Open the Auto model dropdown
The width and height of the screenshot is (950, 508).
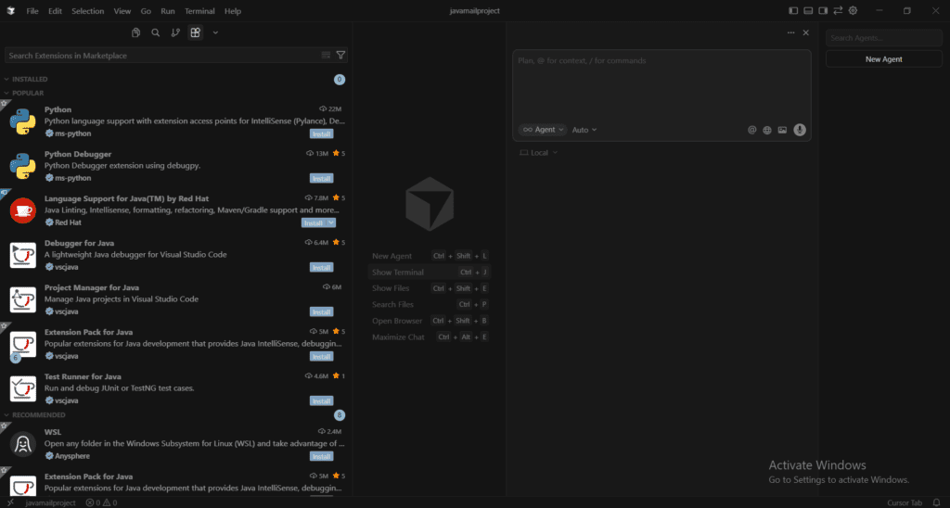click(x=584, y=130)
